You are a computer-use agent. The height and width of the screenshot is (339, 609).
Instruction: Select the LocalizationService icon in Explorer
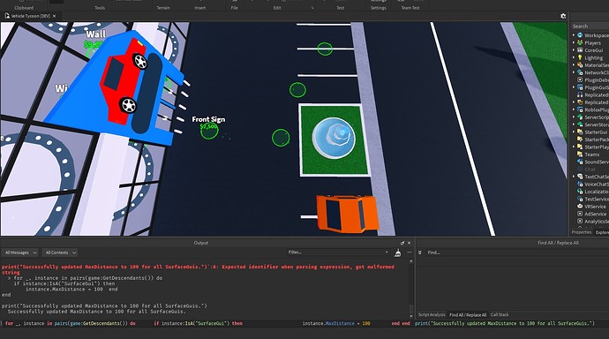[x=580, y=192]
